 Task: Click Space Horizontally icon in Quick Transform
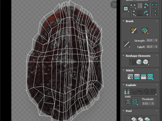point(154,6)
